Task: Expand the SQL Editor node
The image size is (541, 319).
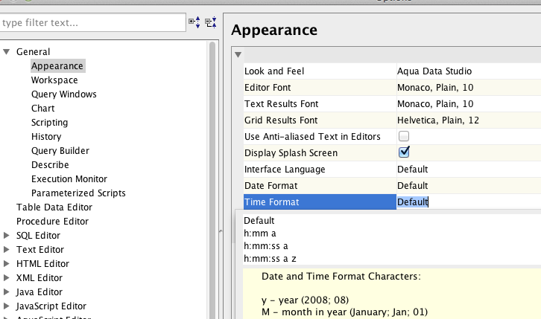Action: tap(6, 236)
